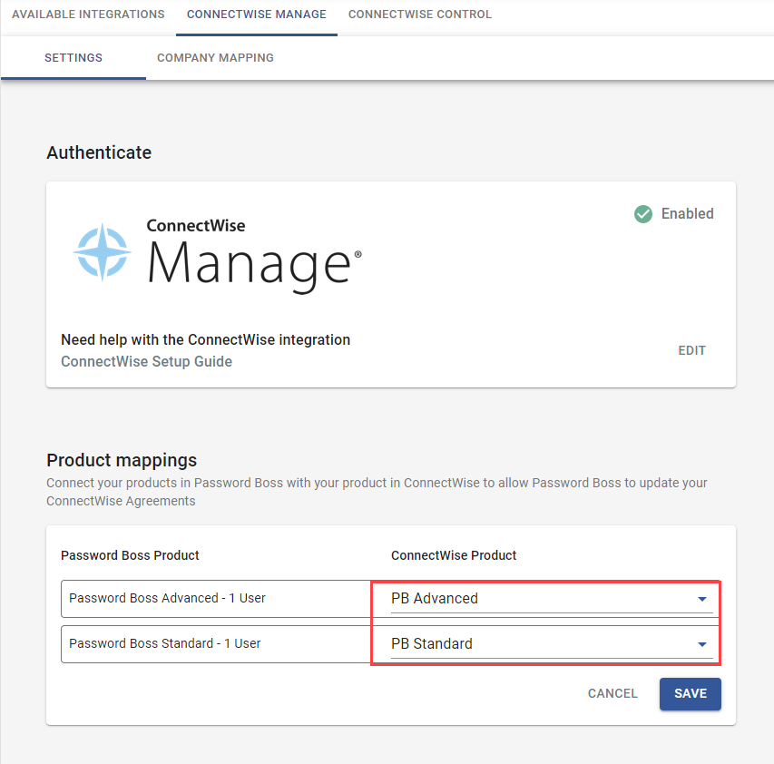Click the green Enabled checkmark icon
Image resolution: width=774 pixels, height=764 pixels.
(643, 214)
